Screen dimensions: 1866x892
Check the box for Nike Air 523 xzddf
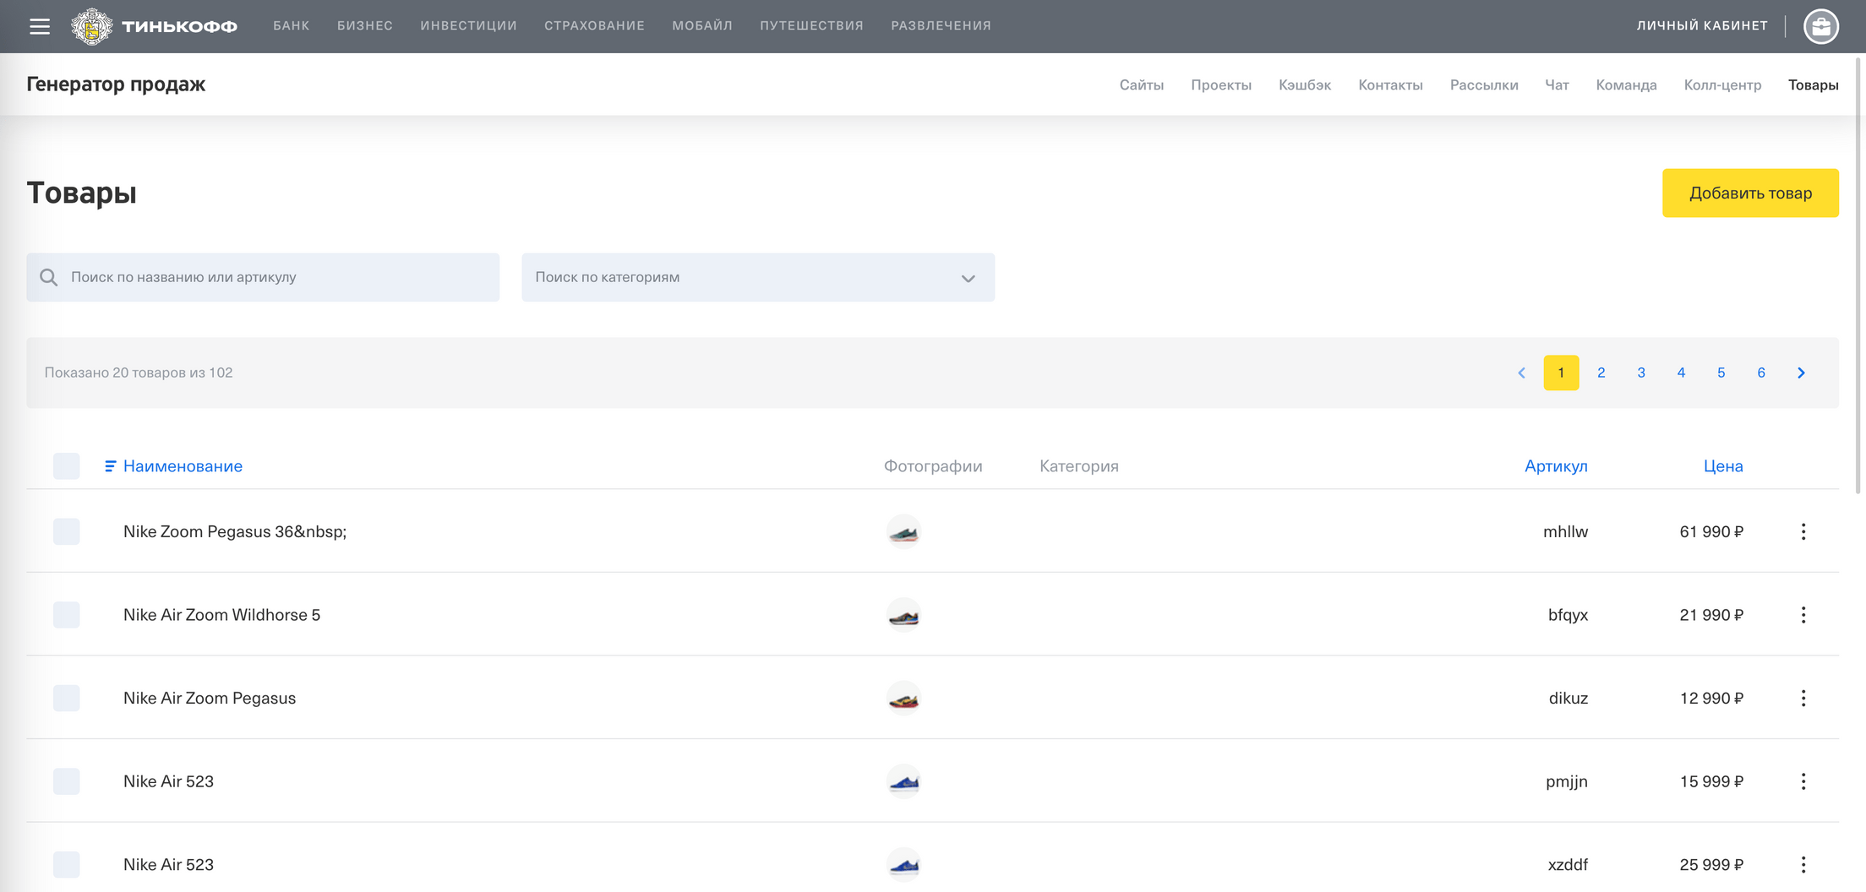click(67, 864)
